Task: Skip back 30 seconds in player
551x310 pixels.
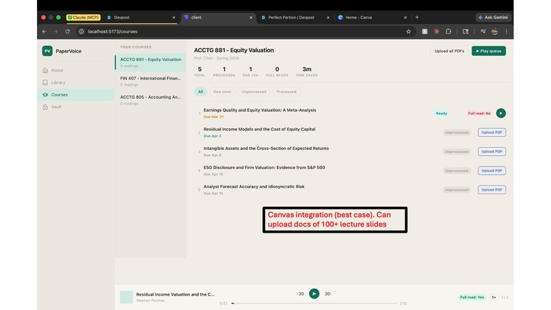Action: 301,294
